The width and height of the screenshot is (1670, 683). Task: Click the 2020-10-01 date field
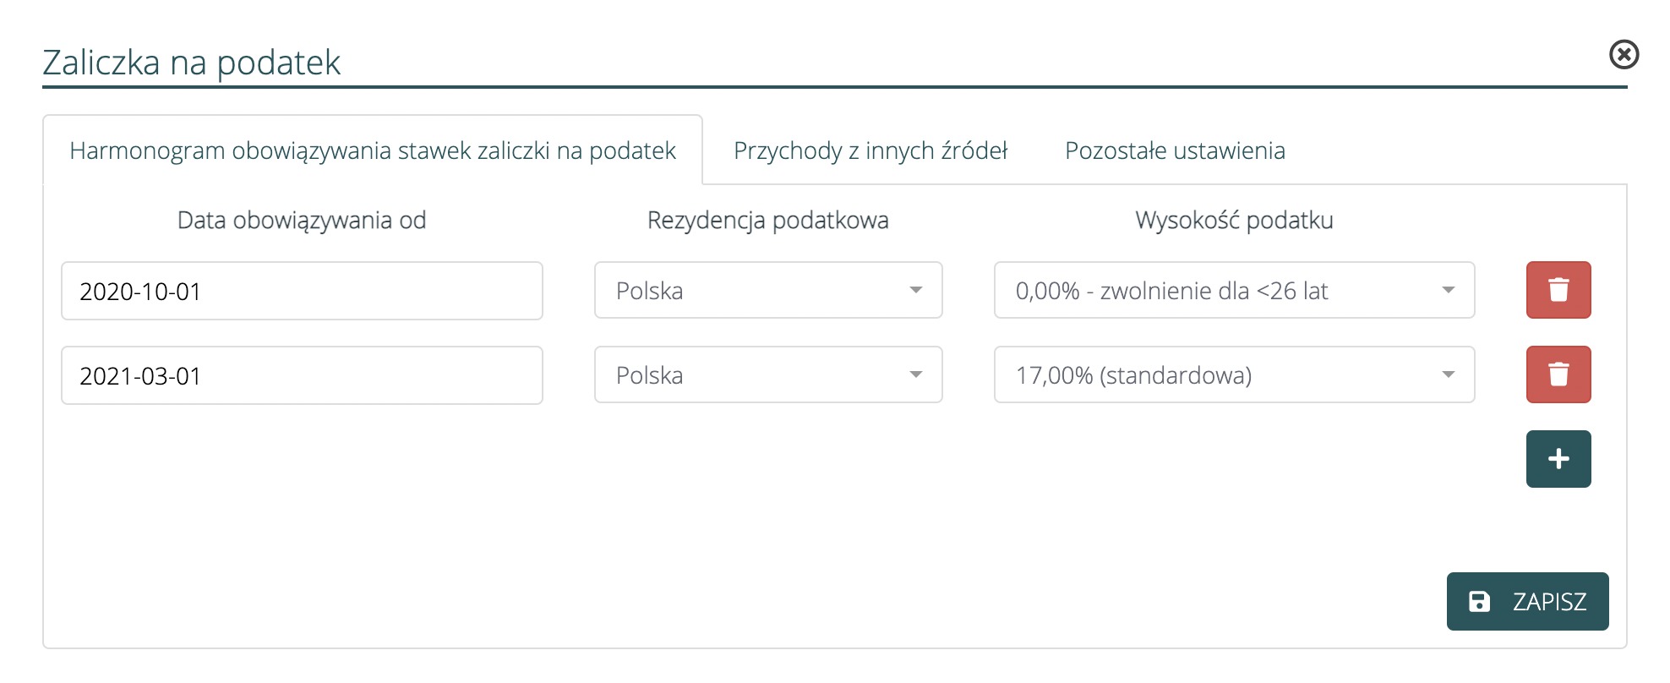point(301,291)
